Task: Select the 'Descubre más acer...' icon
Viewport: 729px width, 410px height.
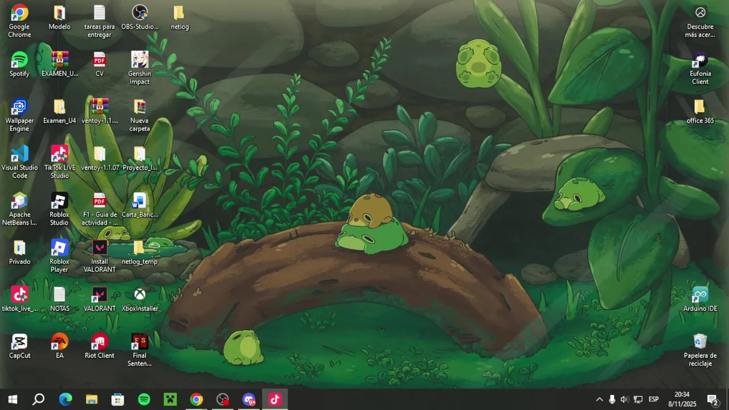Action: pos(700,21)
